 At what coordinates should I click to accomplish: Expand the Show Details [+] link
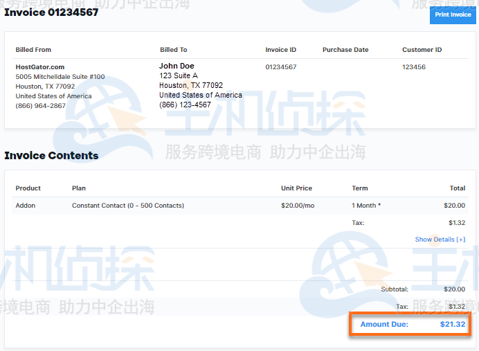[x=440, y=240]
